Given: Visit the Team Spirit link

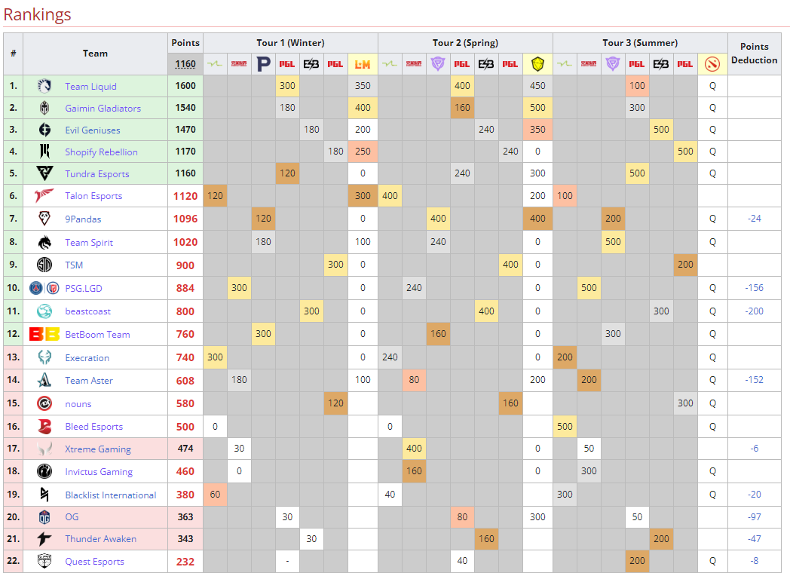Looking at the screenshot, I should point(89,243).
